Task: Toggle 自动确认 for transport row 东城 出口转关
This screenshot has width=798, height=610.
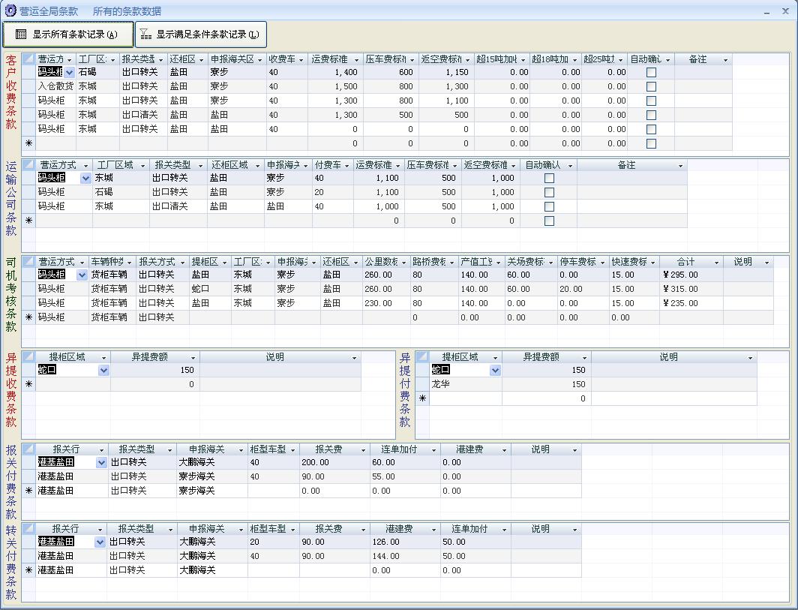Action: point(549,179)
